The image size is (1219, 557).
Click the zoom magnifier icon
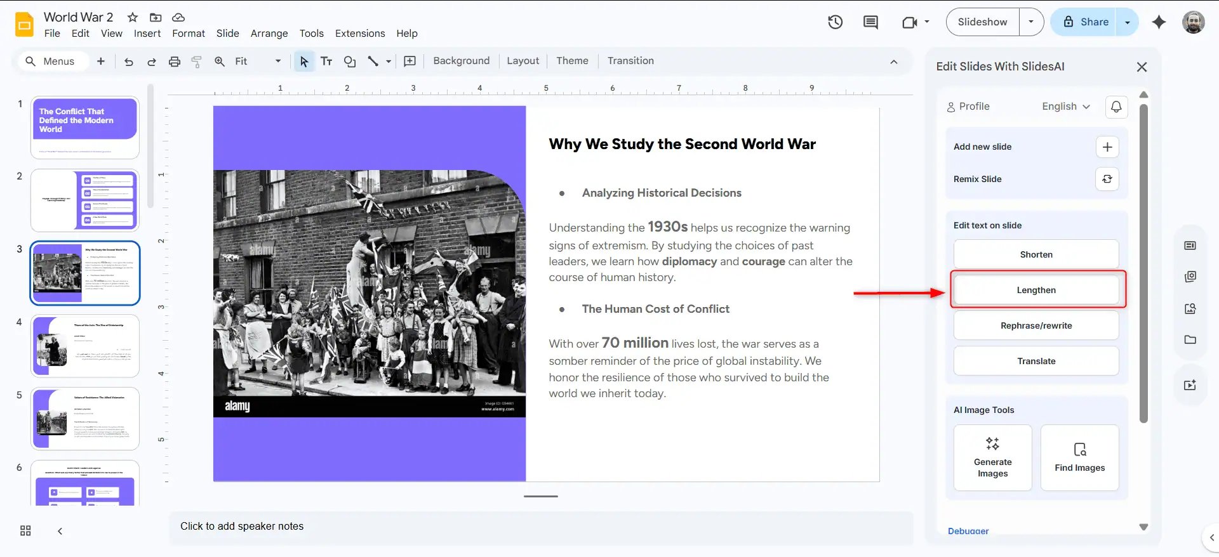click(220, 62)
